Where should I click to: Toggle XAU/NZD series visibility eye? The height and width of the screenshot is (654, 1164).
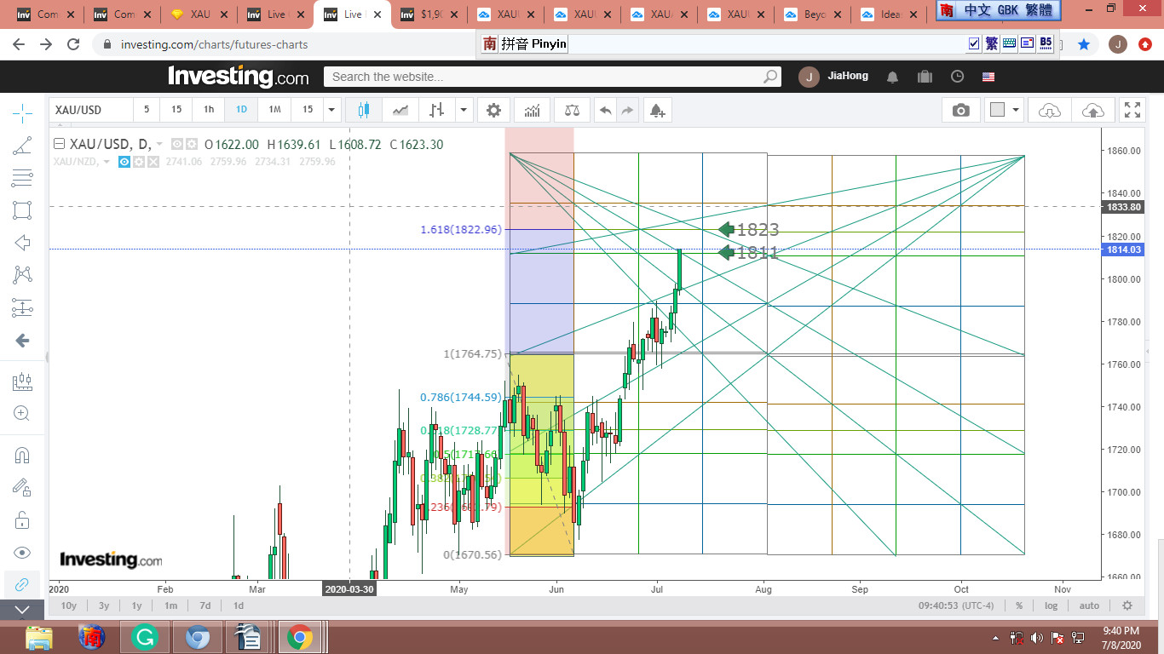coord(124,162)
